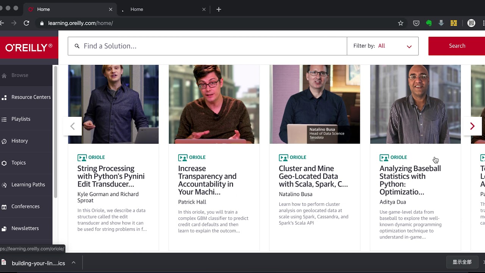Click the Find a Solution search field
Viewport: 485px width, 273px height.
[x=207, y=46]
